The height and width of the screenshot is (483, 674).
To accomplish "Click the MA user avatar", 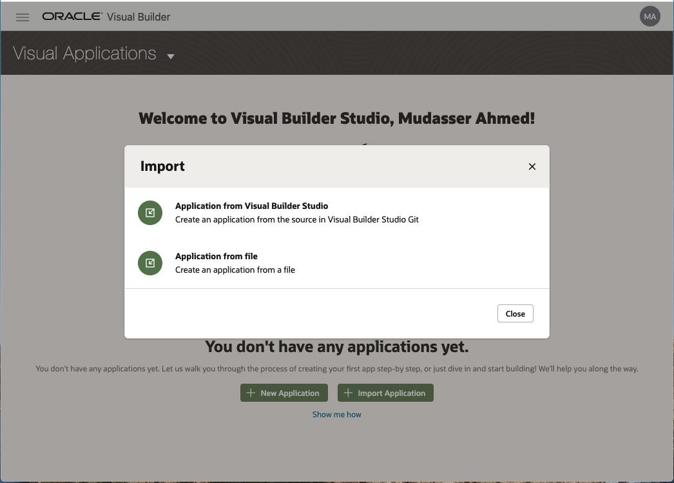I will click(650, 16).
